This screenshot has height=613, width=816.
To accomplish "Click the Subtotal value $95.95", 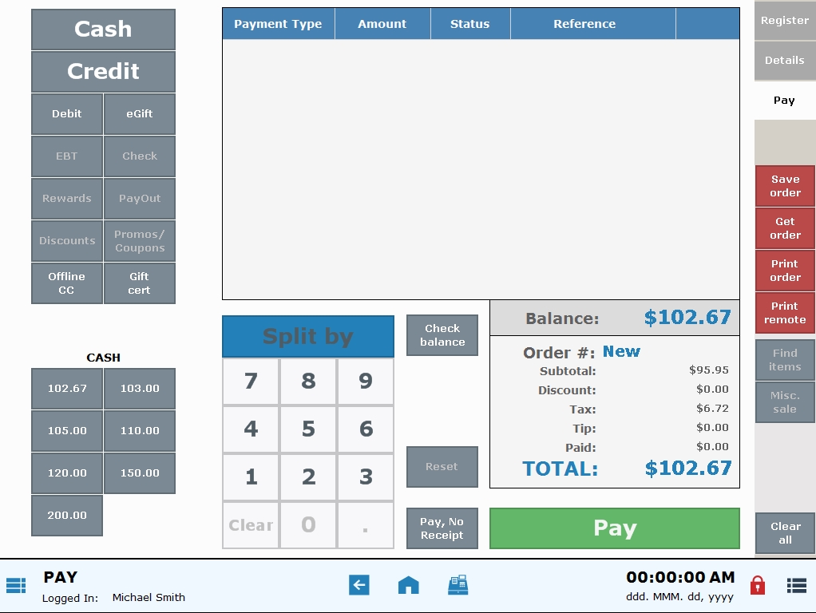I will [x=709, y=370].
